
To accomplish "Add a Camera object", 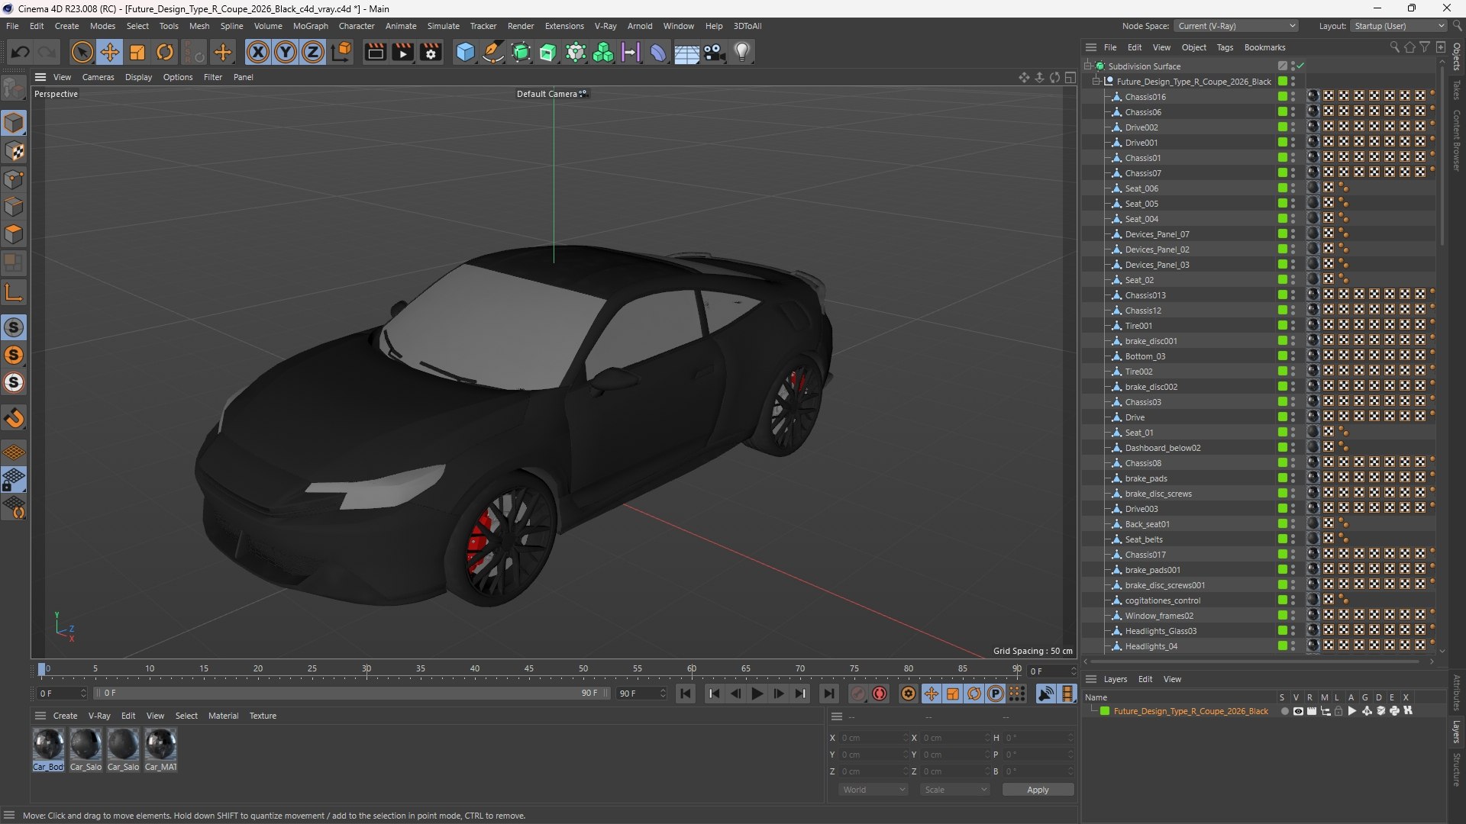I will (714, 52).
